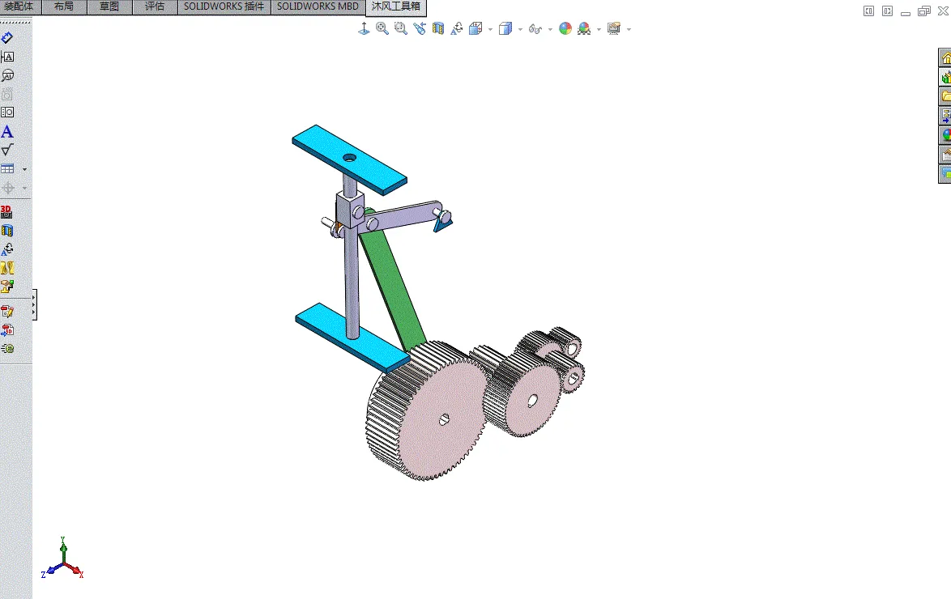
Task: Toggle Section View in the top view toolbar
Action: tap(438, 28)
